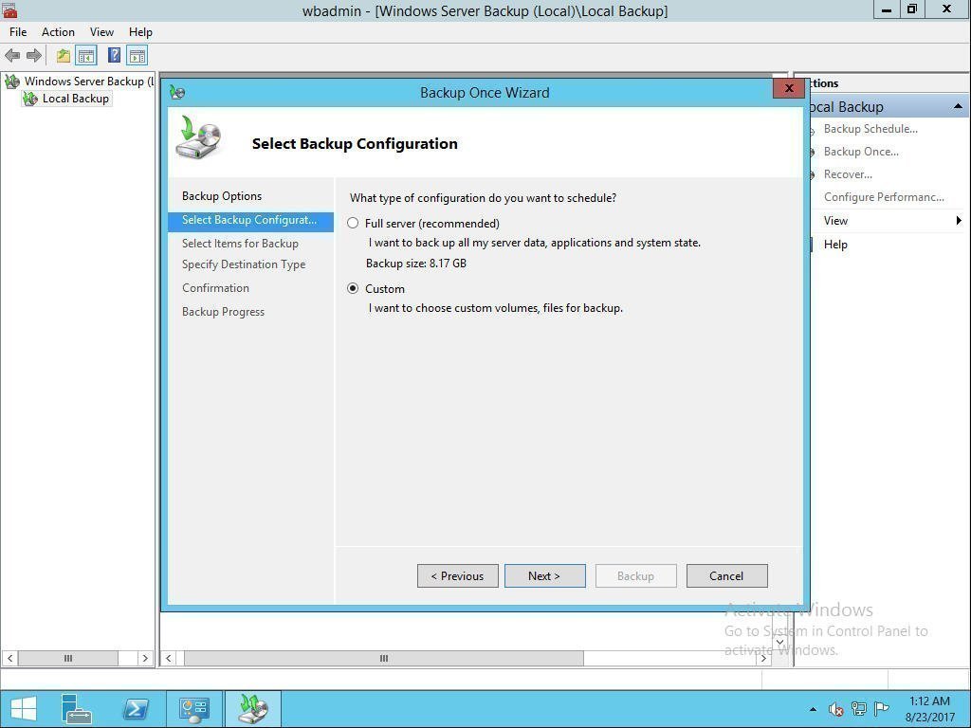The image size is (971, 728).
Task: Select the Custom radio option
Action: click(x=353, y=288)
